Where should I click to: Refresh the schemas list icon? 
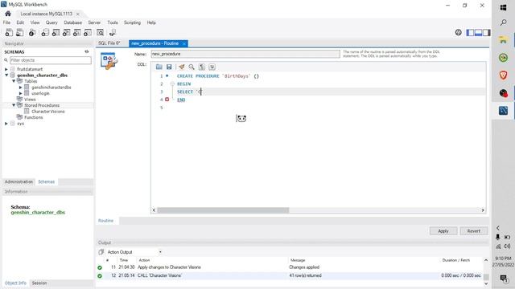(x=87, y=51)
